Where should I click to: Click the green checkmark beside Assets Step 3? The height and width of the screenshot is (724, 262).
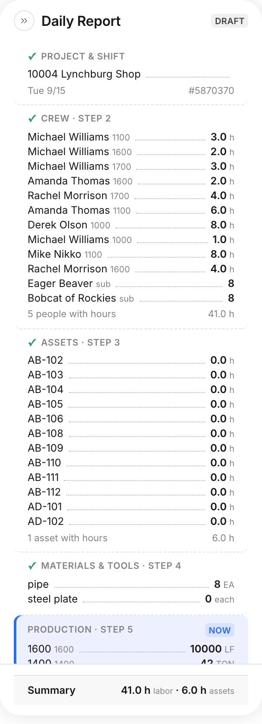[x=32, y=343]
